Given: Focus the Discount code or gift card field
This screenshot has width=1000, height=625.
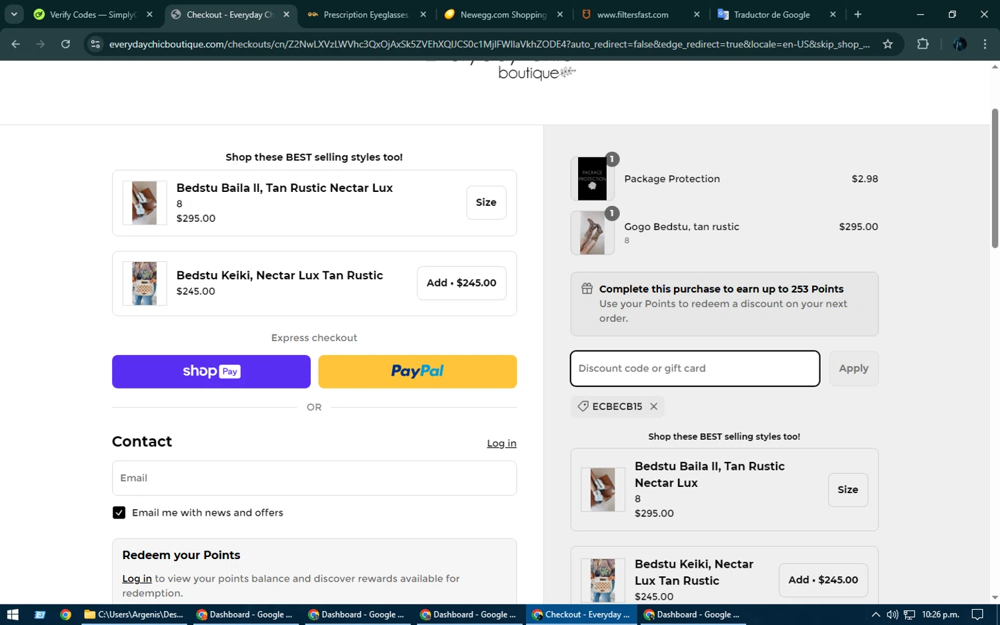Looking at the screenshot, I should tap(695, 368).
